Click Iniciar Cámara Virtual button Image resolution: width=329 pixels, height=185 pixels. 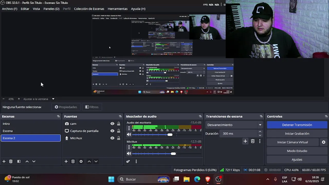pos(293,142)
